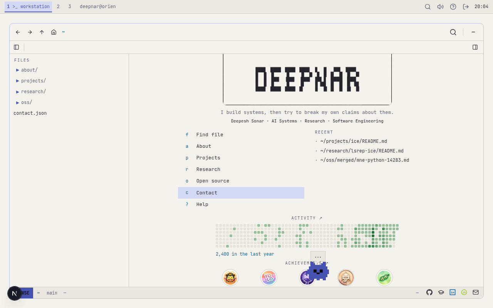The image size is (493, 308).
Task: Click the DEEPNAR pixel logo banner
Action: coord(307,79)
